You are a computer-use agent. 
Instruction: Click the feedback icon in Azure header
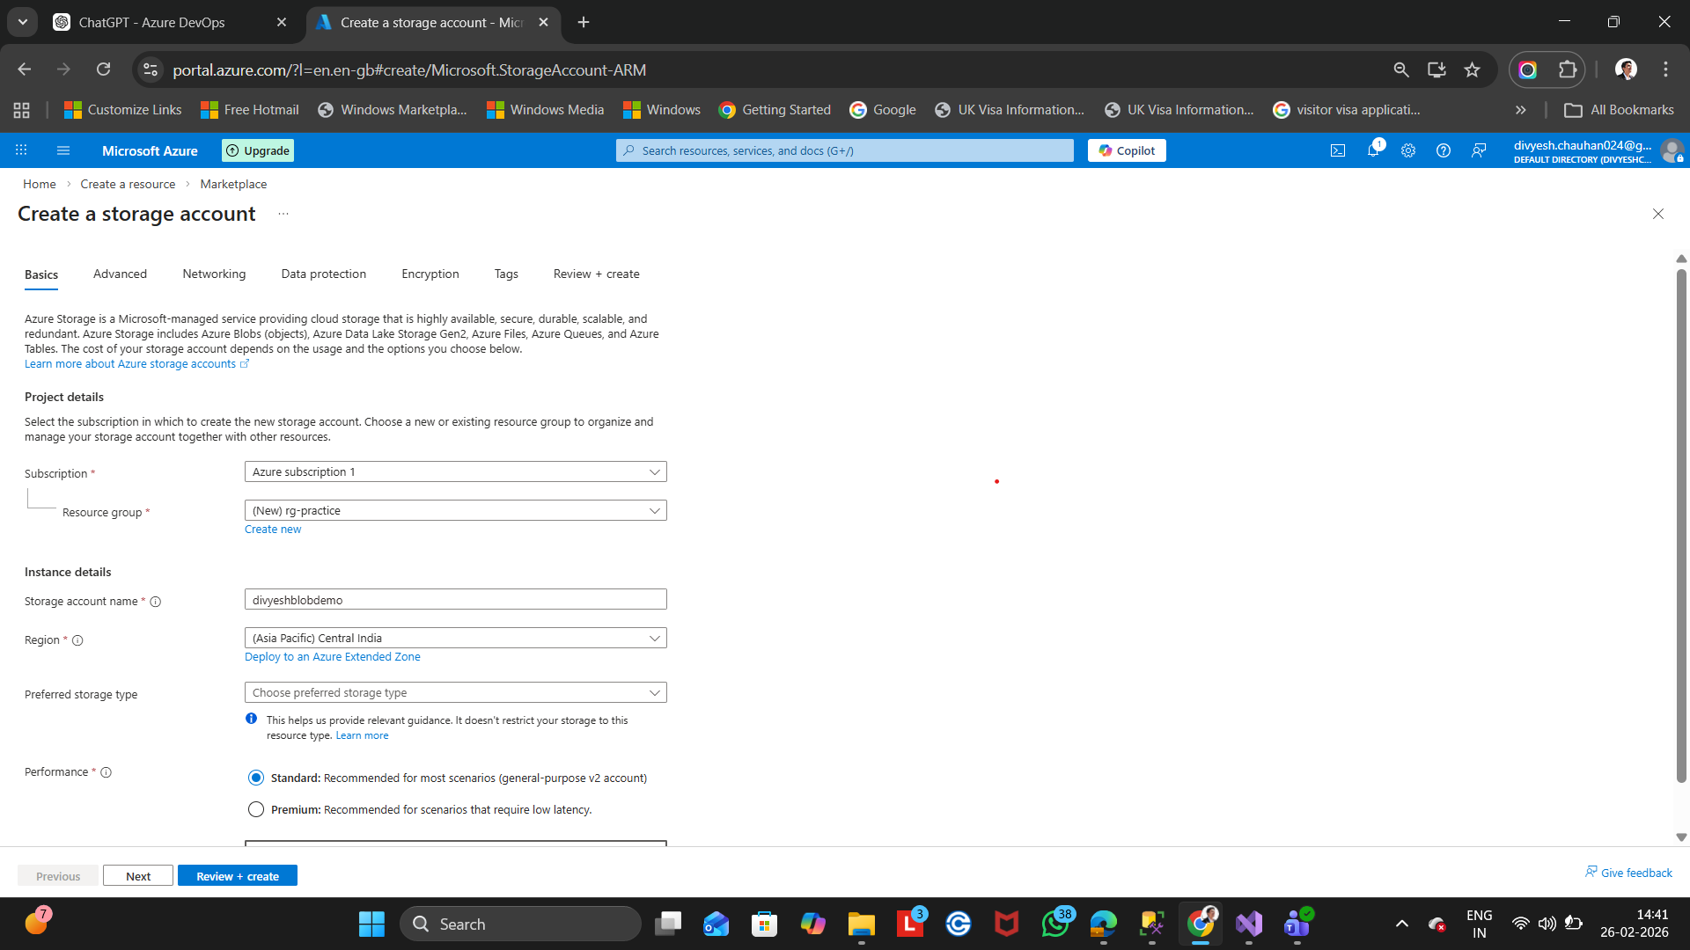pyautogui.click(x=1478, y=150)
